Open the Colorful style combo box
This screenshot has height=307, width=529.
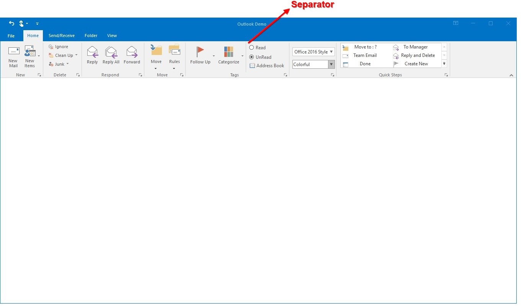[x=331, y=64]
